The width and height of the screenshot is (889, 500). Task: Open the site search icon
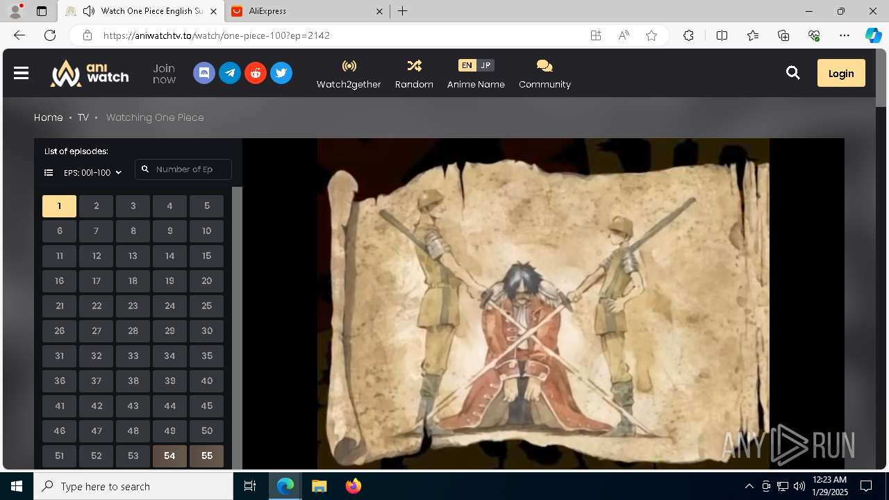click(793, 73)
